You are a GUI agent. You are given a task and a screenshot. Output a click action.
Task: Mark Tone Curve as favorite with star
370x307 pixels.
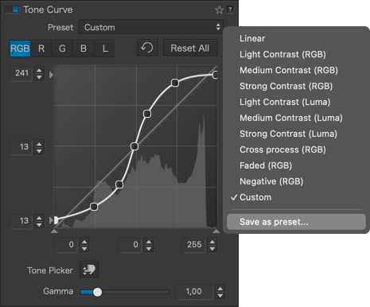219,10
